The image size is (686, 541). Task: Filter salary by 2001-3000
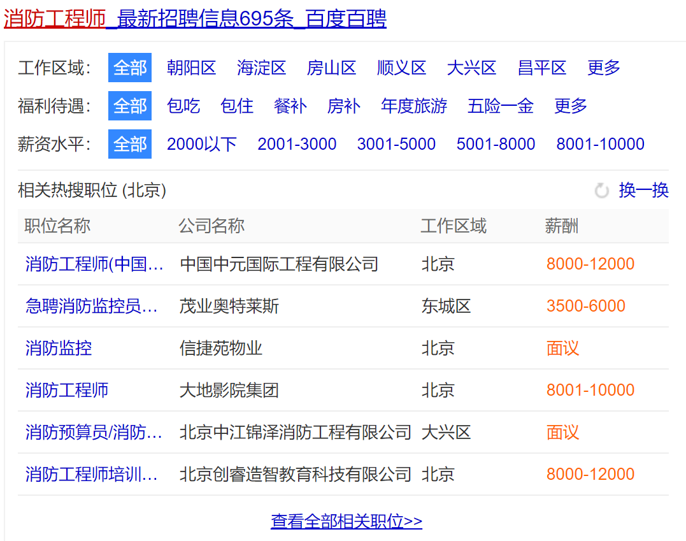pos(297,144)
